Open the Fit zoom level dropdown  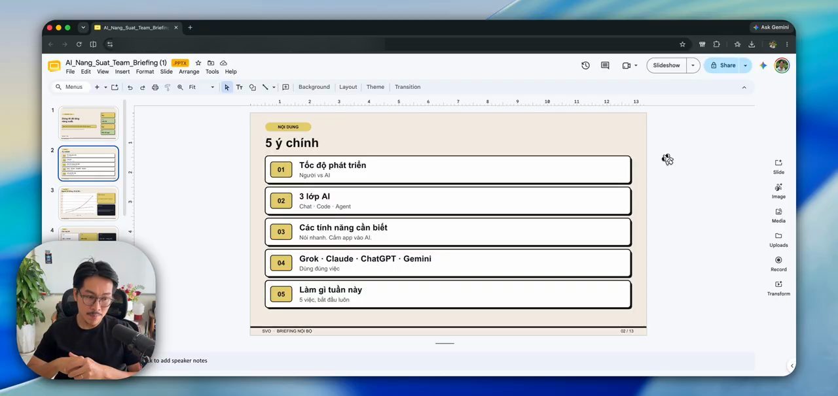click(202, 87)
